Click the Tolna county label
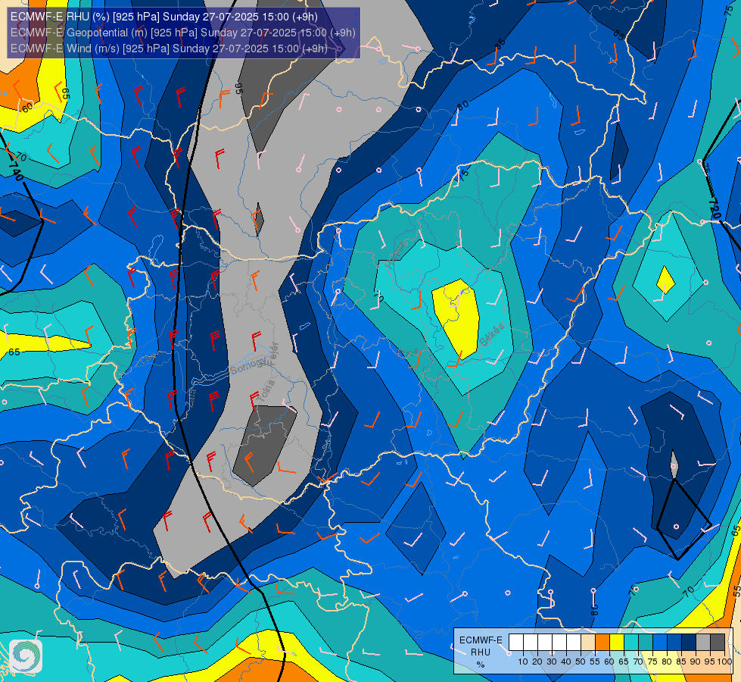741x682 pixels. (x=265, y=392)
